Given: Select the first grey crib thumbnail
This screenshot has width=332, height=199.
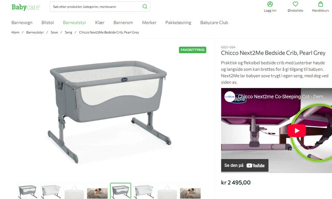Looking at the screenshot, I should click(x=28, y=191).
